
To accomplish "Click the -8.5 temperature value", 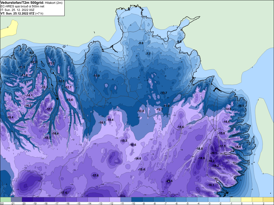I will [x=32, y=53].
